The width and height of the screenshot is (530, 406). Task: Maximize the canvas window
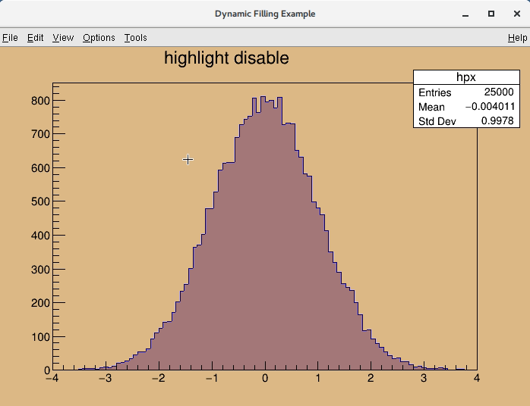(491, 14)
